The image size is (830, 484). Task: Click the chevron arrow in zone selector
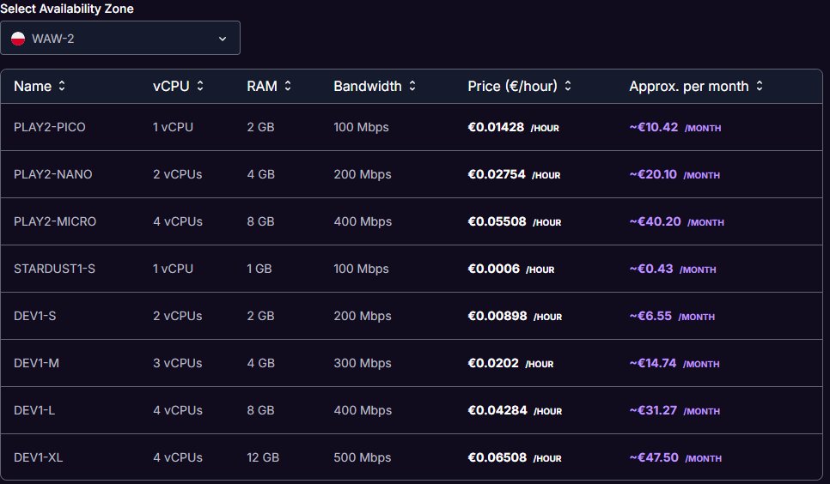pyautogui.click(x=223, y=39)
